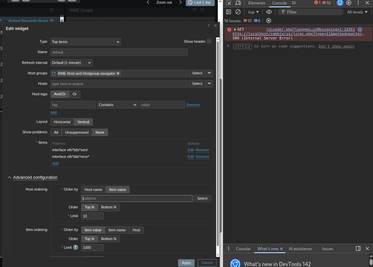Click the Edit widget help question mark
Viewport: 373px width, 267px height.
coord(209,26)
